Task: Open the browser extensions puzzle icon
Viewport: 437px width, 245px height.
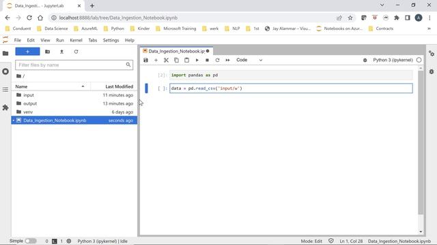Action: (x=396, y=18)
